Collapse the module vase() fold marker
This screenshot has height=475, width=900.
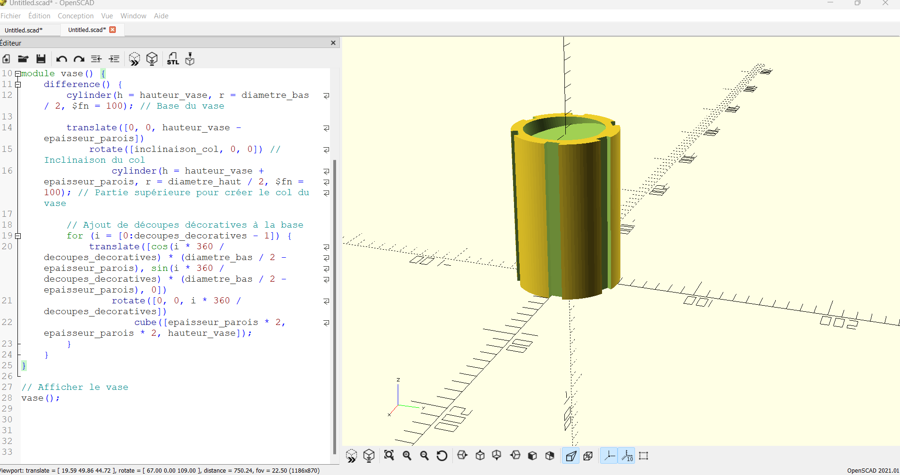[x=18, y=74]
